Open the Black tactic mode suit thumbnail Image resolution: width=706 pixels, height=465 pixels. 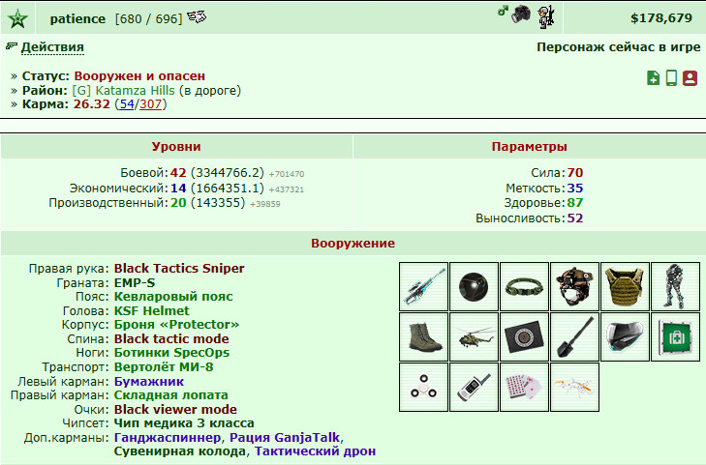click(675, 287)
